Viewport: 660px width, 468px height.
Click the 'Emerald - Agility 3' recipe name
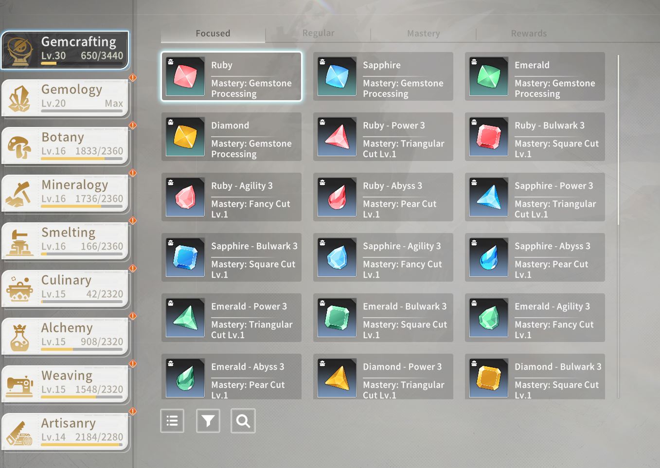click(x=552, y=306)
